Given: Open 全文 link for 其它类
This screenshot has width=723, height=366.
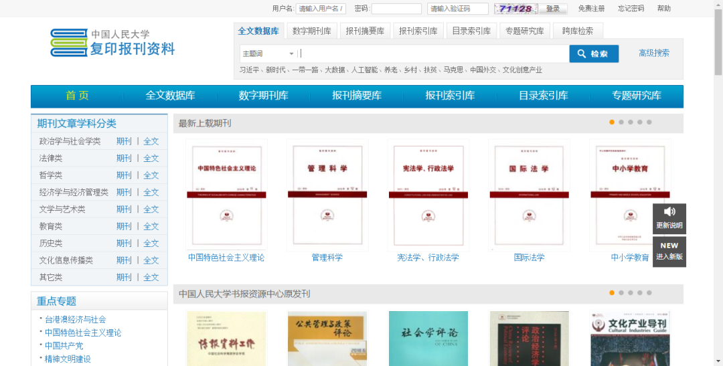Looking at the screenshot, I should [151, 278].
